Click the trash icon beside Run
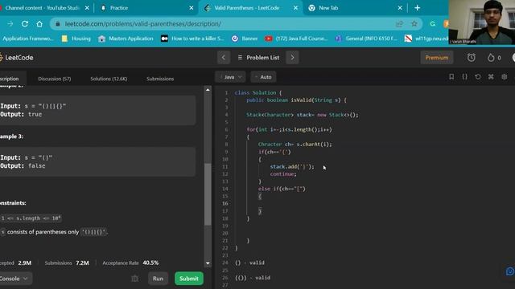 [134, 279]
